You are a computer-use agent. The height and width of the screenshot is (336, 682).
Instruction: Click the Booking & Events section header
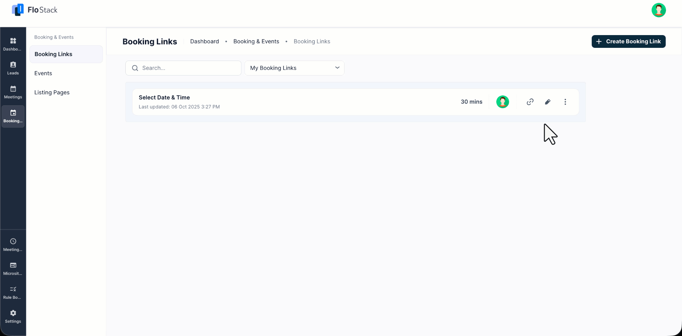click(54, 37)
